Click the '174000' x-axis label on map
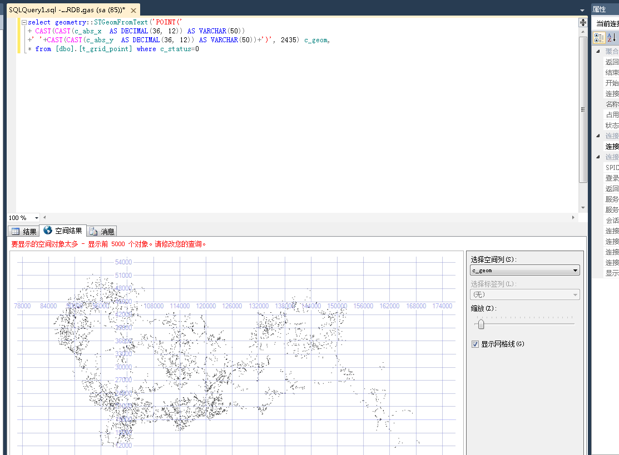 [x=442, y=306]
